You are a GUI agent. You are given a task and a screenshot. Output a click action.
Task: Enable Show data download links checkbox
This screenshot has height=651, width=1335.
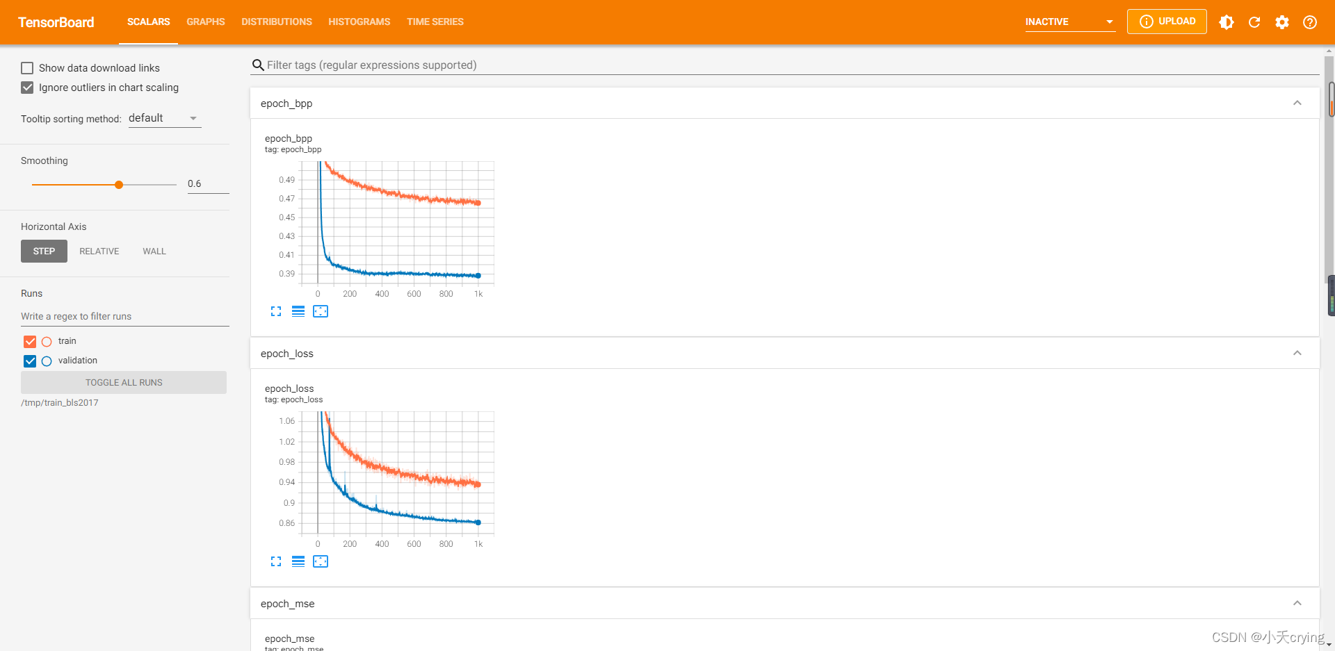click(27, 68)
